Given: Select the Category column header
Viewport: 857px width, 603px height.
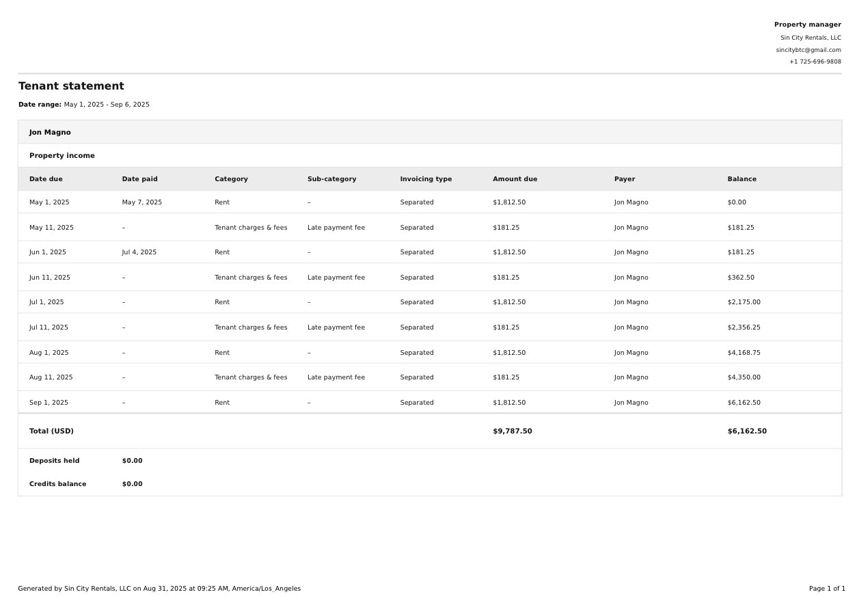Looking at the screenshot, I should pyautogui.click(x=231, y=179).
